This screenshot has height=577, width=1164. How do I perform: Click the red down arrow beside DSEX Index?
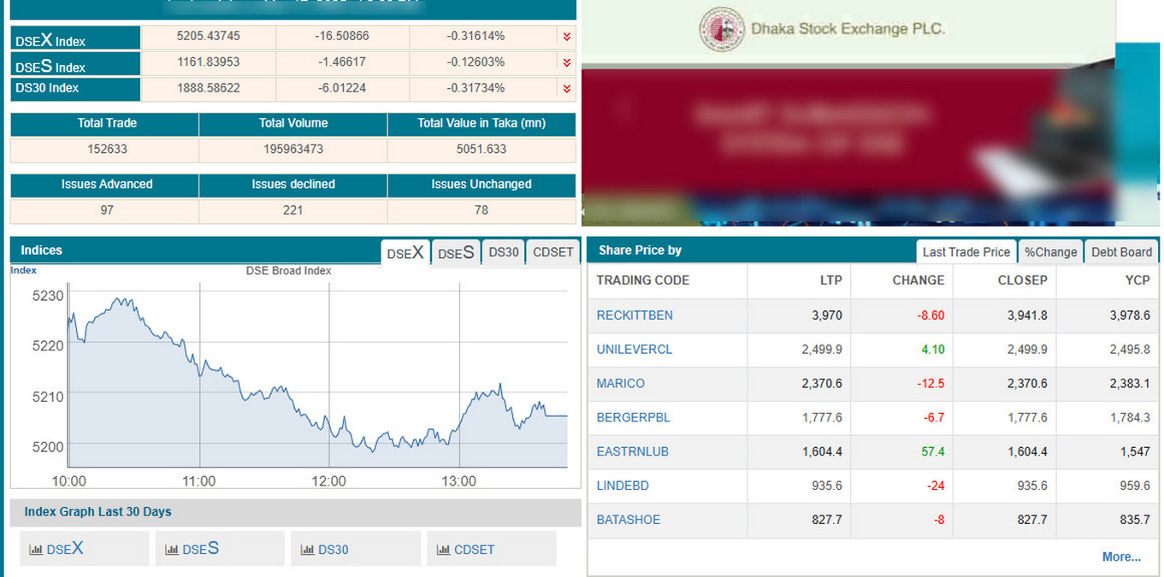click(567, 37)
